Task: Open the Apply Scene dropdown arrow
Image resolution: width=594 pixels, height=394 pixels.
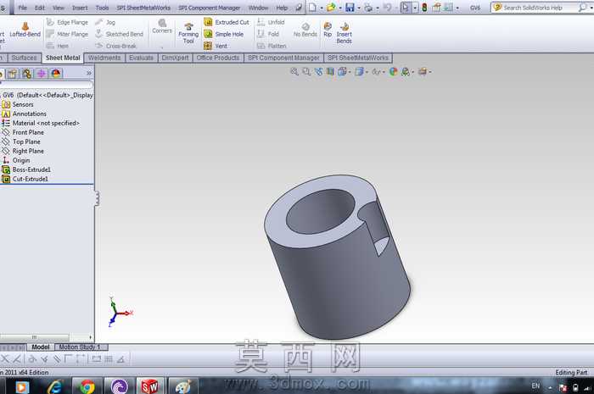Action: point(413,72)
